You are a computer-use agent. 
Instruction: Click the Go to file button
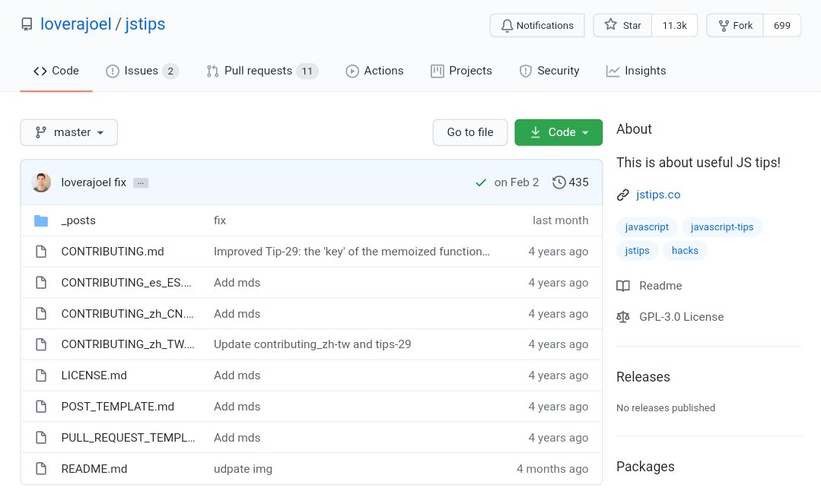470,132
